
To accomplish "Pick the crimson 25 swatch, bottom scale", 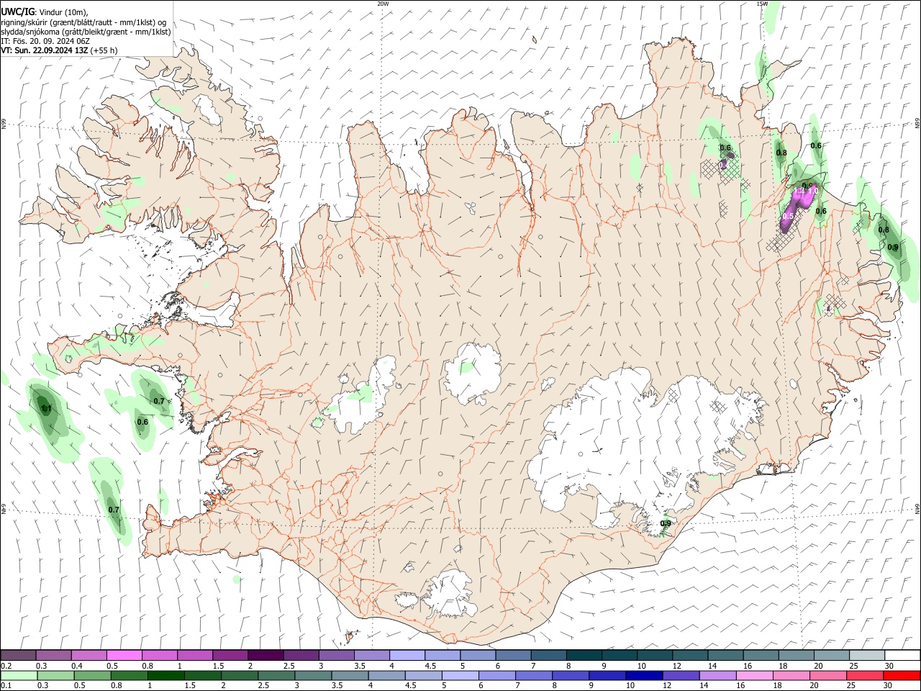I will pyautogui.click(x=865, y=675).
